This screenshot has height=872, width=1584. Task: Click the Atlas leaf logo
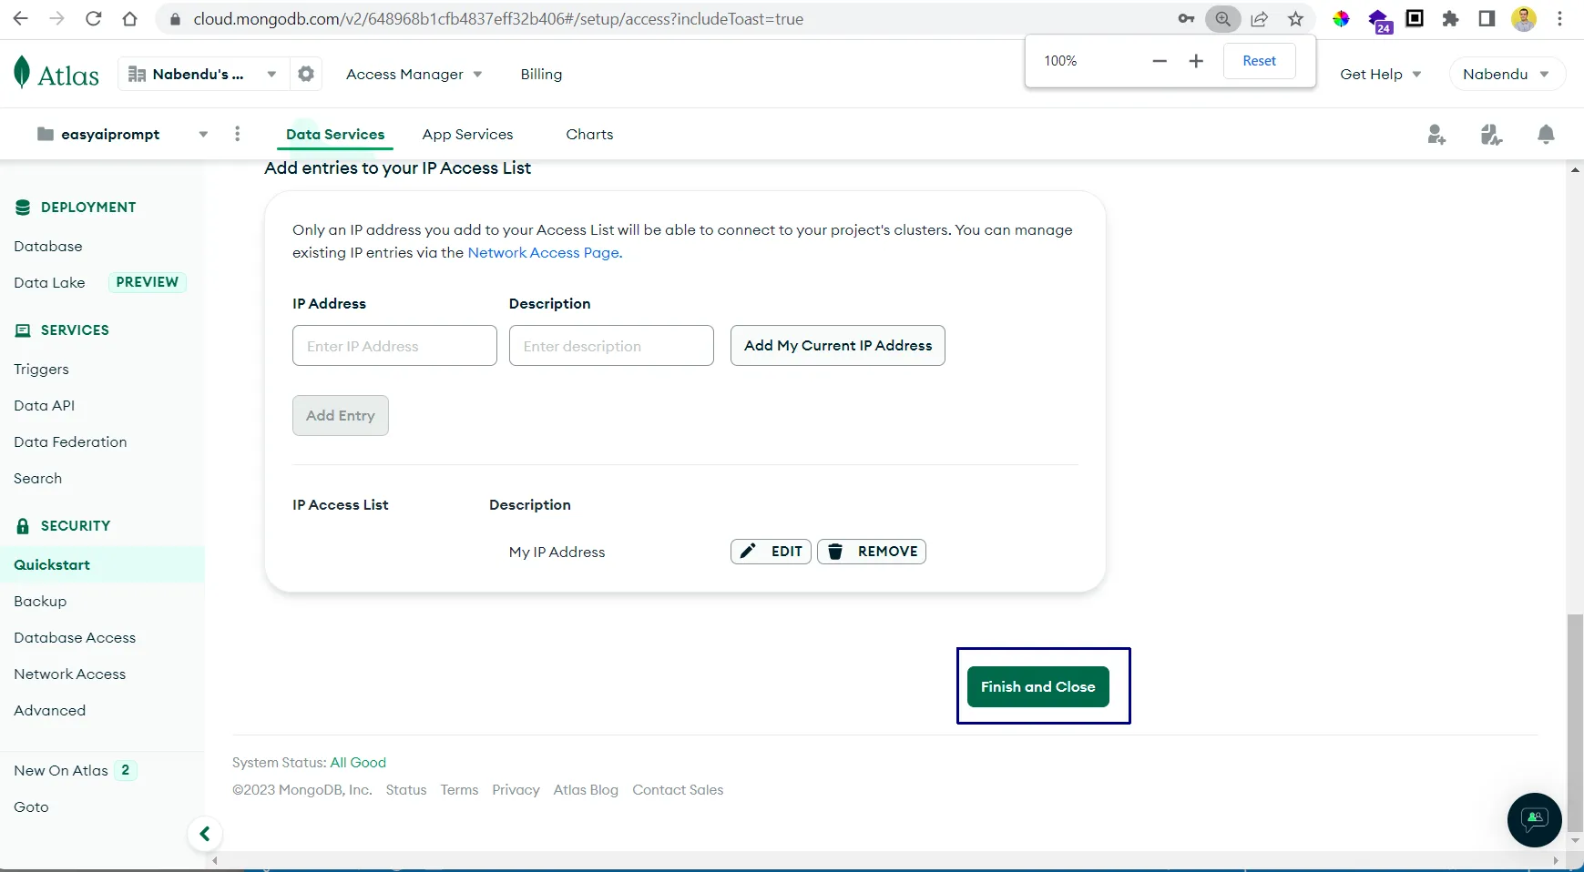coord(22,73)
